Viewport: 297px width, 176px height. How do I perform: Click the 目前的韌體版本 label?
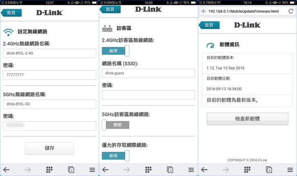click(220, 58)
